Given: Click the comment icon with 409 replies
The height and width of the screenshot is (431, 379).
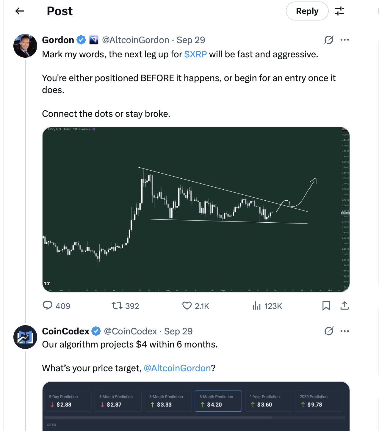Looking at the screenshot, I should click(x=48, y=306).
